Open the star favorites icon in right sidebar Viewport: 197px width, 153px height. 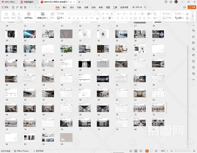pos(193,37)
